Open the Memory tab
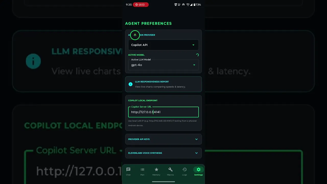Viewport: 327px width, 184px height. click(x=156, y=171)
